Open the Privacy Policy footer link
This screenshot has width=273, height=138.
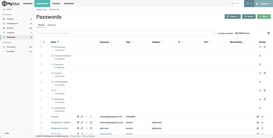pos(75,136)
